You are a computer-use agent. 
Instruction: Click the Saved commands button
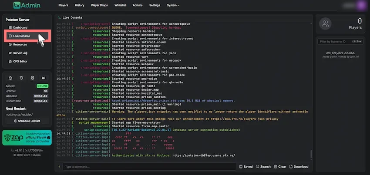click(246, 167)
